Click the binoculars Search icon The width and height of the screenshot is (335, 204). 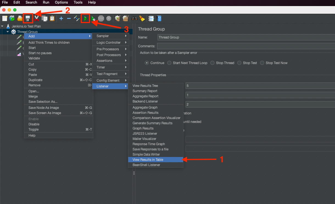pyautogui.click(x=134, y=18)
